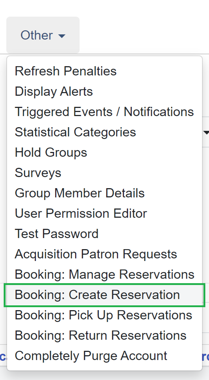Image resolution: width=209 pixels, height=380 pixels.
Task: Select Booking: Manage Reservations
Action: pos(104,275)
